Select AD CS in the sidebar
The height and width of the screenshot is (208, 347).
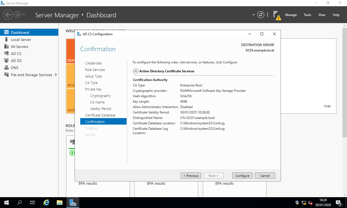pos(16,54)
